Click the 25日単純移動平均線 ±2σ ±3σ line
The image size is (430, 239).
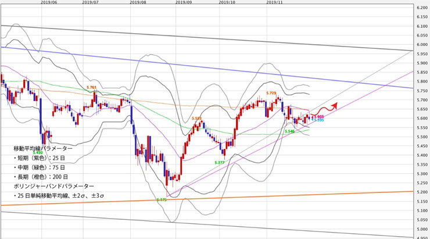59,196
